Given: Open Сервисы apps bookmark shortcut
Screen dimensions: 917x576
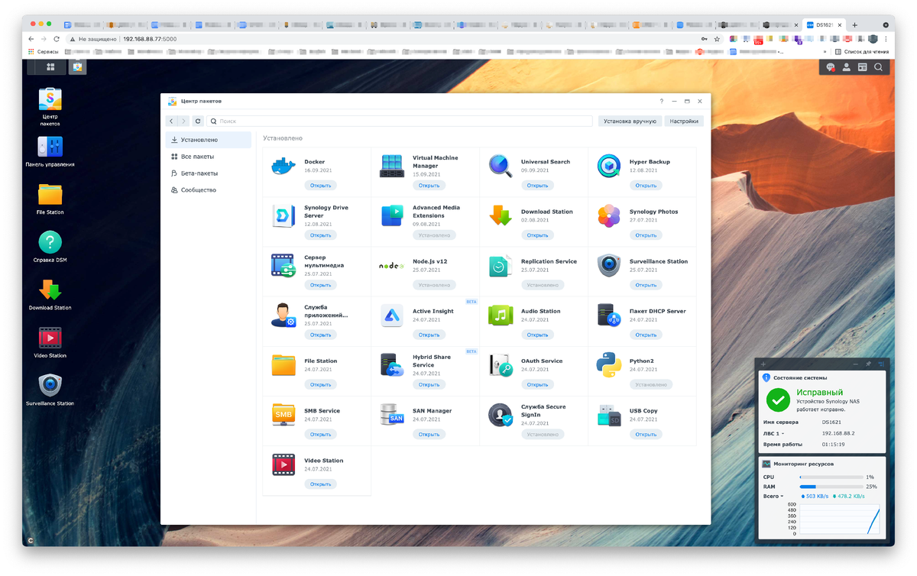Looking at the screenshot, I should click(x=44, y=52).
